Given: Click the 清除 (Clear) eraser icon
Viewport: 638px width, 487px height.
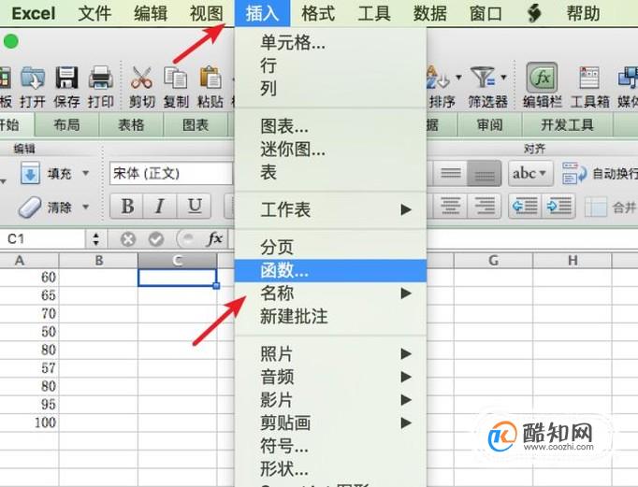Looking at the screenshot, I should (30, 207).
